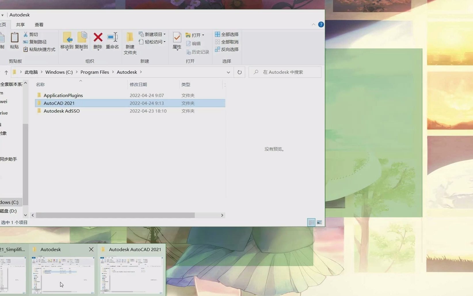Click the 2022-04-24 9:13 date cell
This screenshot has width=473, height=296.
tap(147, 103)
